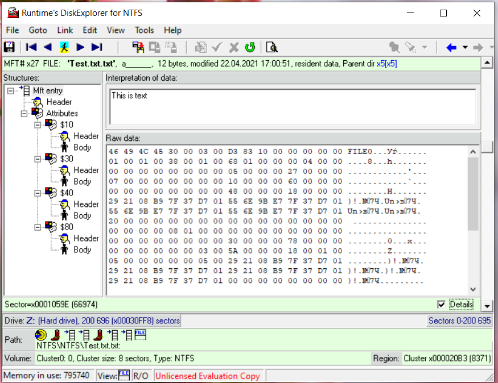Click main pane scroll down arrow
498x383 pixels.
[487, 306]
